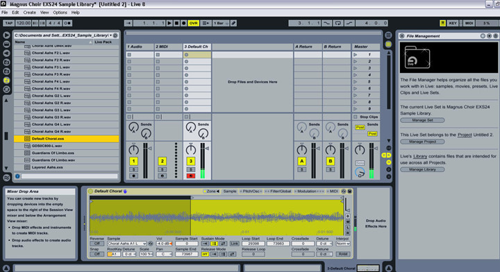500x272 pixels.
Task: Toggle the Draw Mode pencil icon
Action: click(x=234, y=24)
